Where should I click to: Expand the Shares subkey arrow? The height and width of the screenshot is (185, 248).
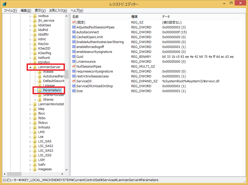(x=35, y=100)
